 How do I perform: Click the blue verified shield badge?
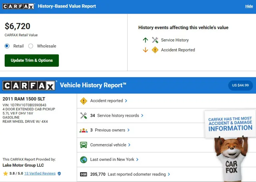tap(59, 174)
